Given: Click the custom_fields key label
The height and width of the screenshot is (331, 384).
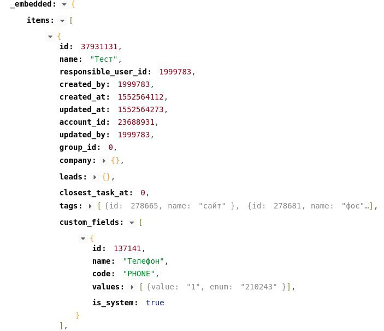Looking at the screenshot, I should [x=91, y=222].
